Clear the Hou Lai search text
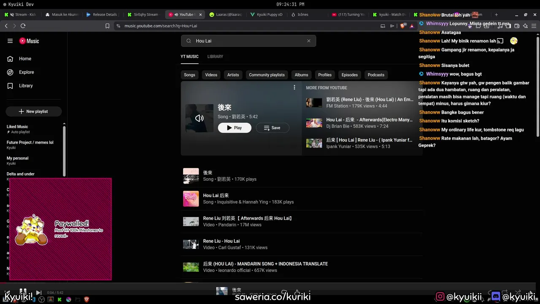 309,41
